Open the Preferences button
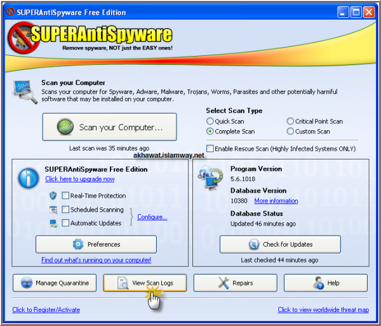This screenshot has width=381, height=326. (96, 244)
